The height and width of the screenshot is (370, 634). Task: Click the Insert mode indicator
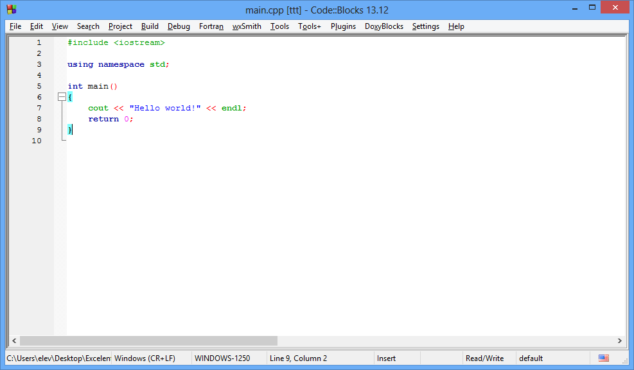tap(386, 358)
